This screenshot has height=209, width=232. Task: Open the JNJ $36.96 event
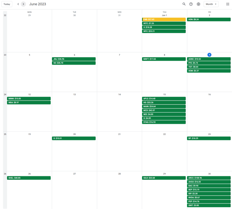[x=74, y=59]
